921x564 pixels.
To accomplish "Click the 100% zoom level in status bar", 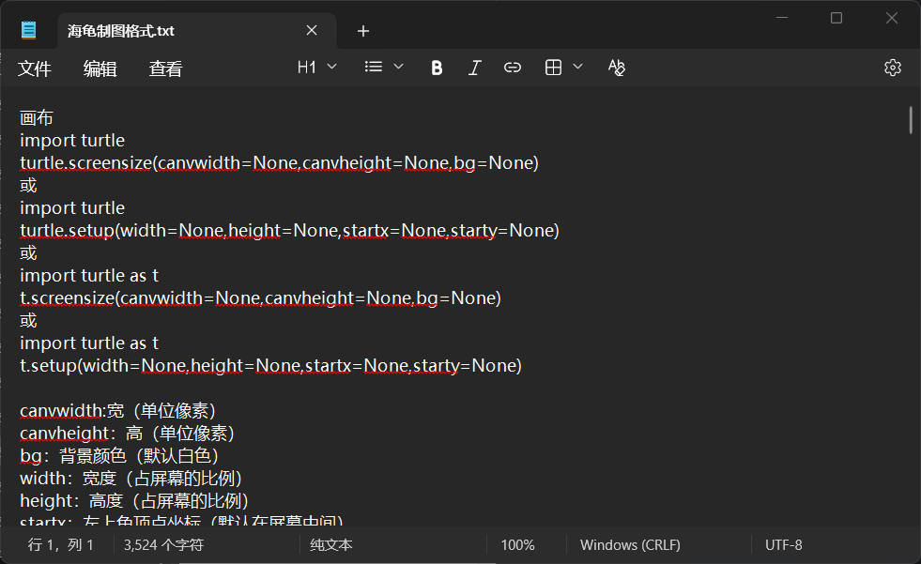I will point(517,545).
